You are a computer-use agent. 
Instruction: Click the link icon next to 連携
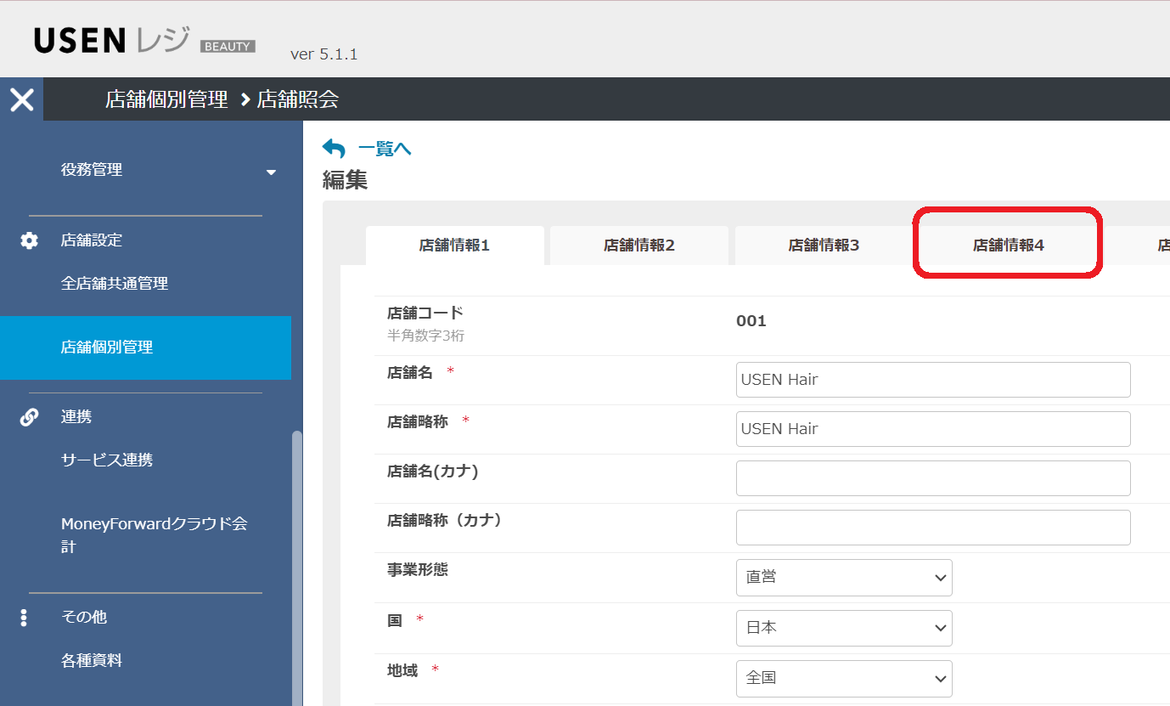pos(29,417)
